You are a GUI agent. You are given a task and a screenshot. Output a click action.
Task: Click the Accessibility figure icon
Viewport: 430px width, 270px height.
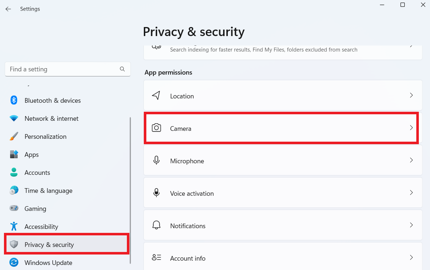14,226
